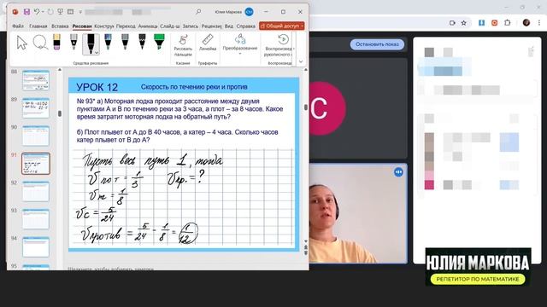Toggle Рисовать пальцем touch drawing

pos(183,46)
